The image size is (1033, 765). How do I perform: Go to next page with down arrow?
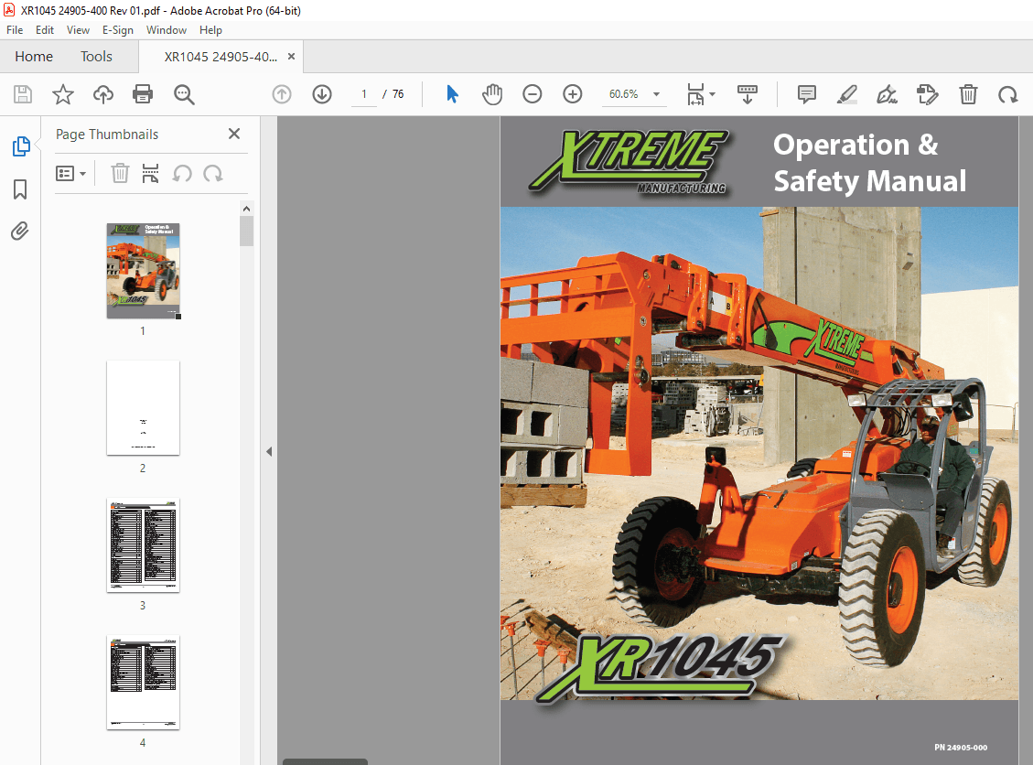tap(321, 94)
